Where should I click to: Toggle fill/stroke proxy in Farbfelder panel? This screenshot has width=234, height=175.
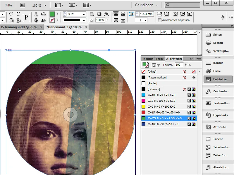pyautogui.click(x=145, y=65)
